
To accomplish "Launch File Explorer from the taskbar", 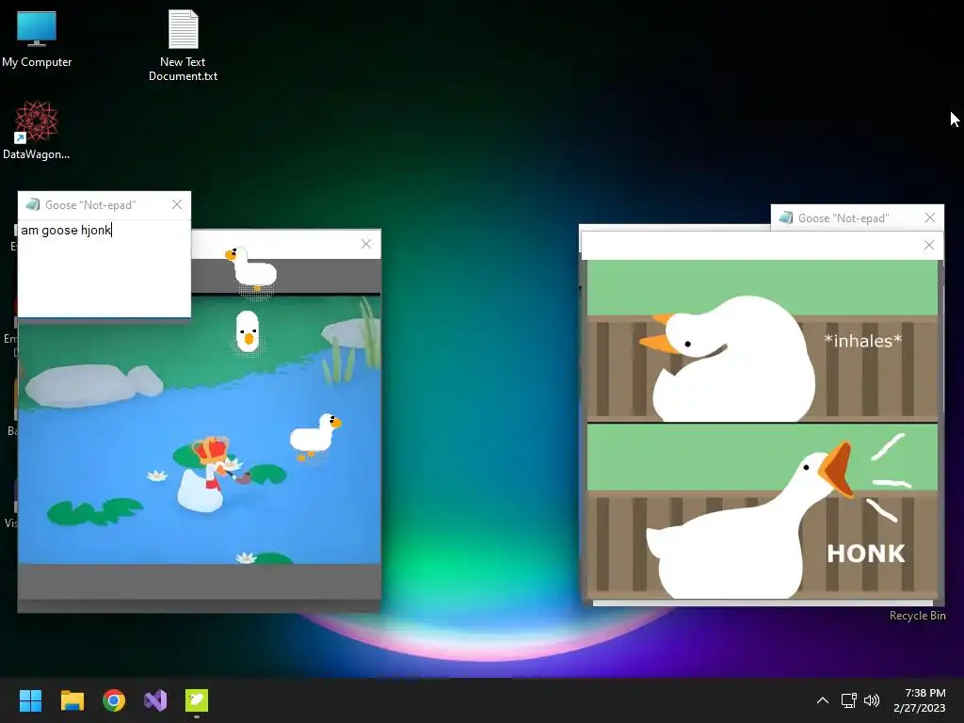I will (72, 700).
